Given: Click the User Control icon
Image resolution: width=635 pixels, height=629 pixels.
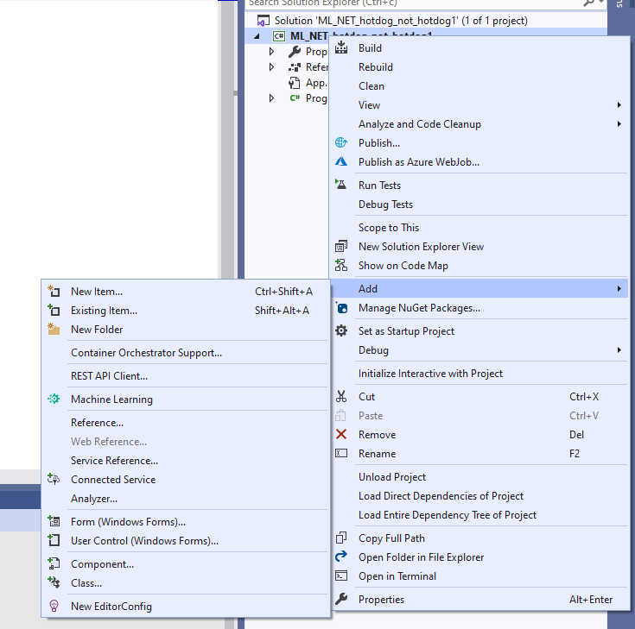Looking at the screenshot, I should pos(54,540).
